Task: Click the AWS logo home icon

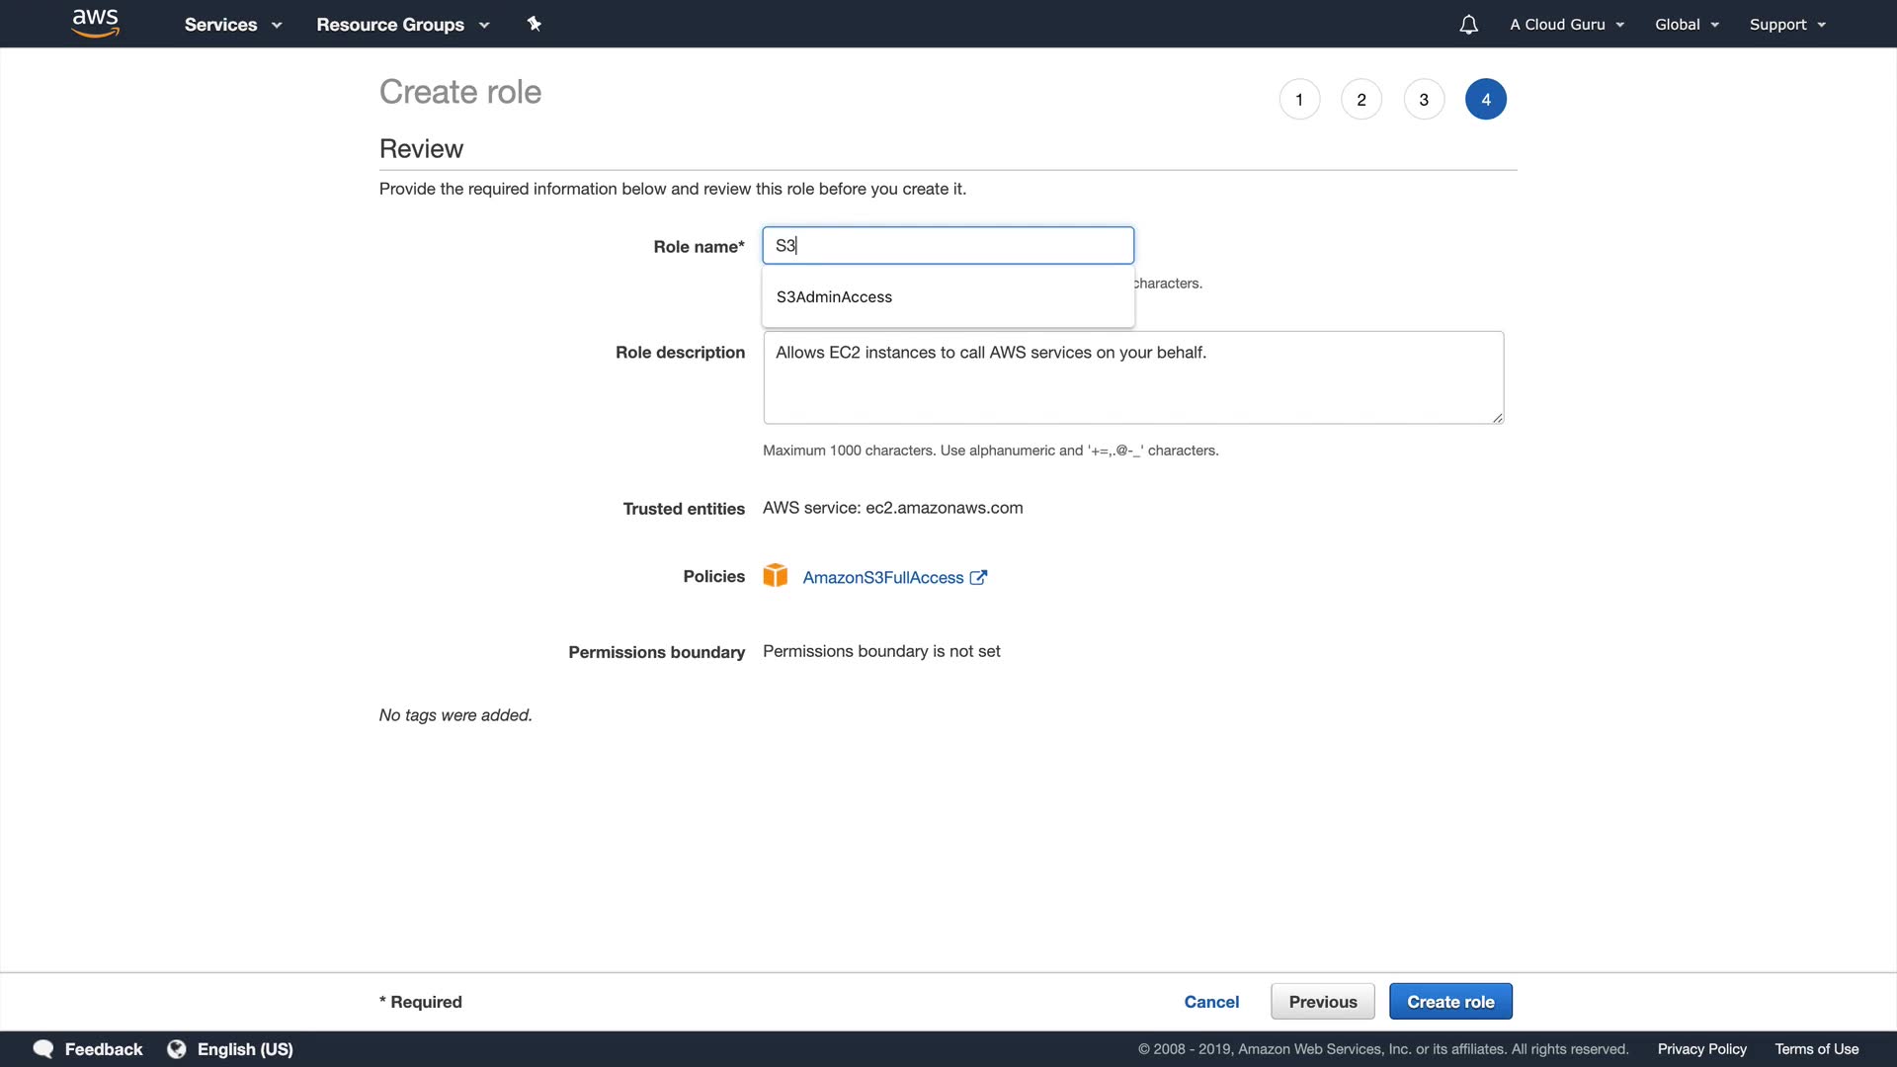Action: (95, 23)
